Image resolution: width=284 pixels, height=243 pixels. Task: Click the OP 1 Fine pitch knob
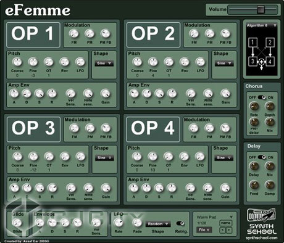[x=33, y=62]
